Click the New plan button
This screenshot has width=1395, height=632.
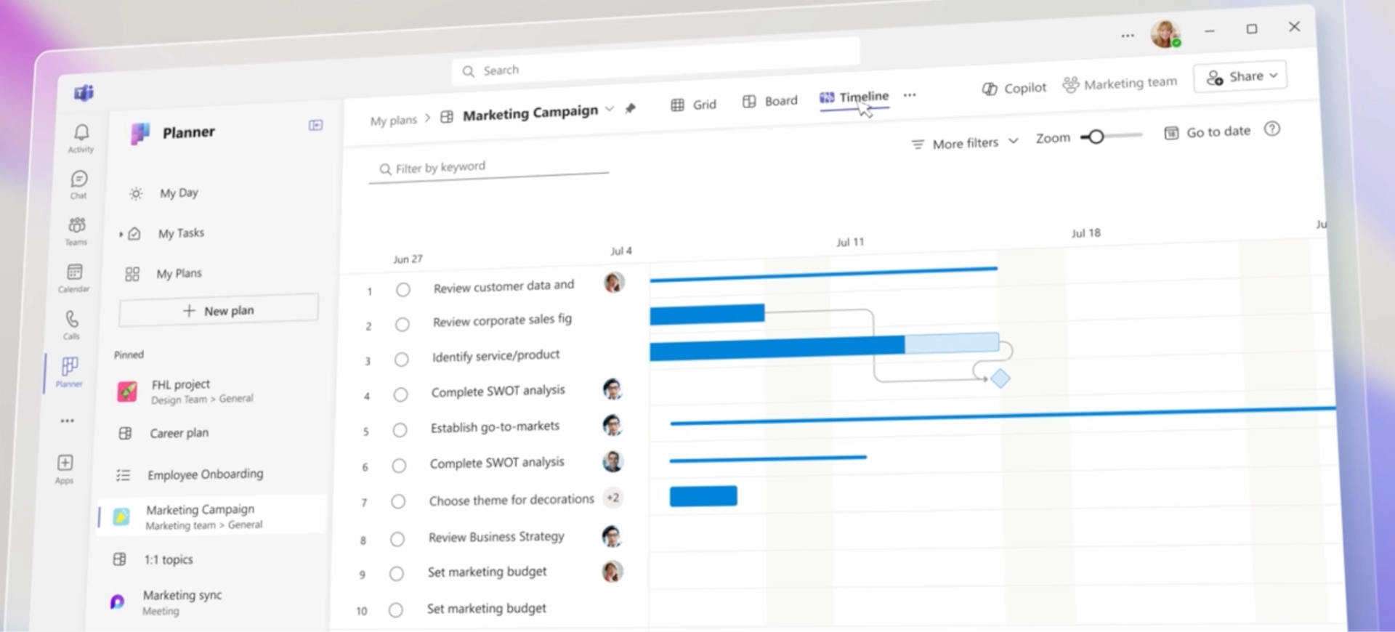click(x=219, y=310)
